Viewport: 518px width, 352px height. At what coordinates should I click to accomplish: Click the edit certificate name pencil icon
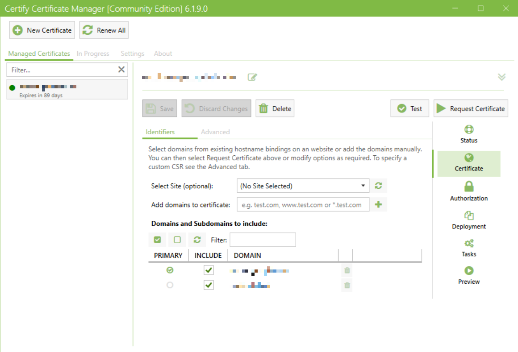coord(252,77)
